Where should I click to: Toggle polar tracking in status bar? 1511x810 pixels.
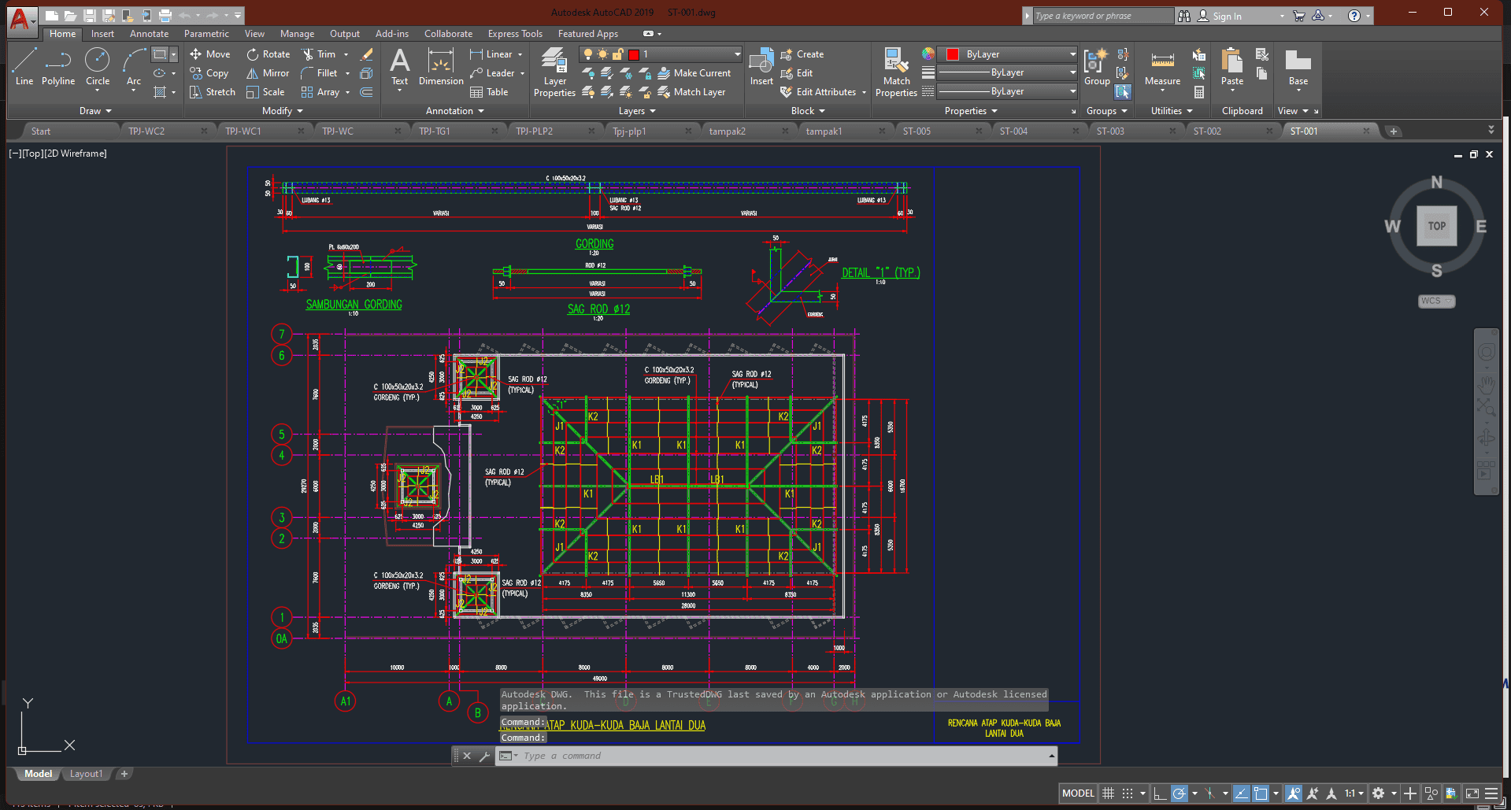pyautogui.click(x=1179, y=793)
